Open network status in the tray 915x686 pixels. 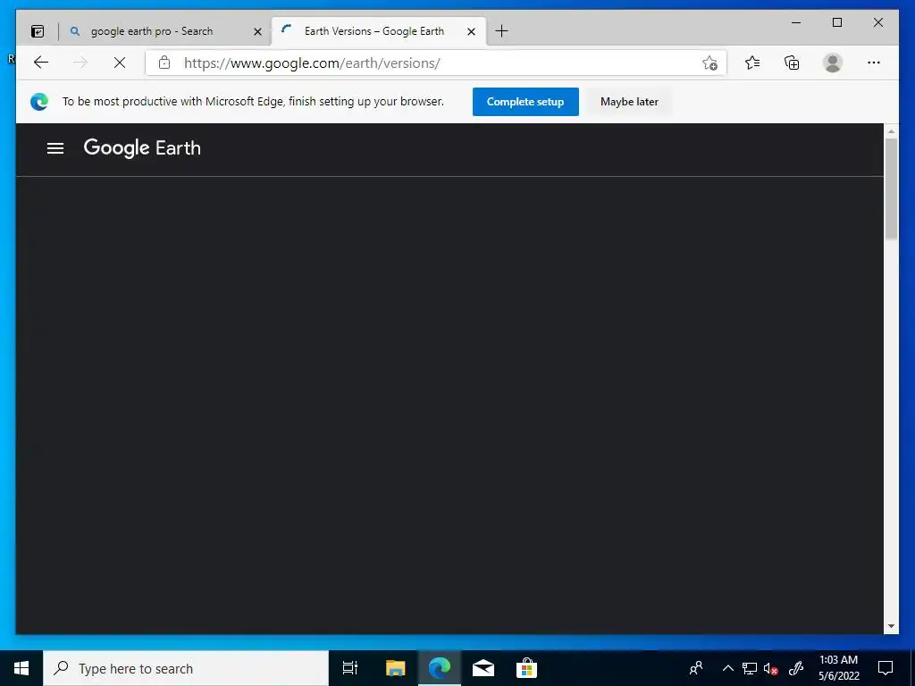point(750,668)
